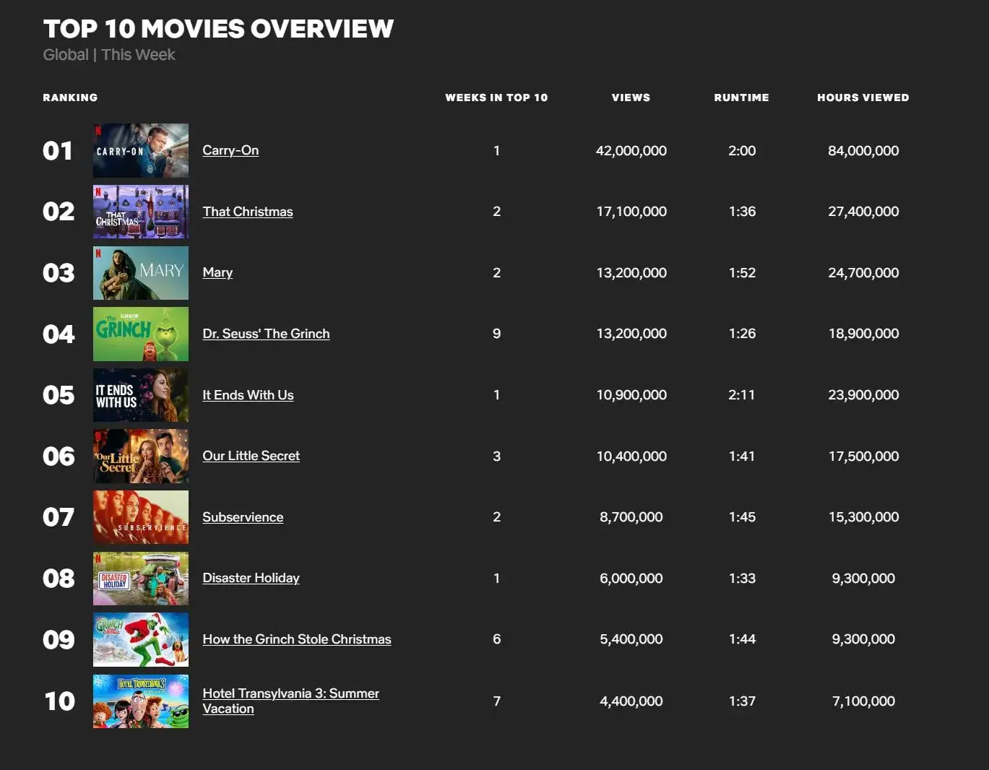
Task: Open the Our Little Secret link
Action: pyautogui.click(x=251, y=456)
